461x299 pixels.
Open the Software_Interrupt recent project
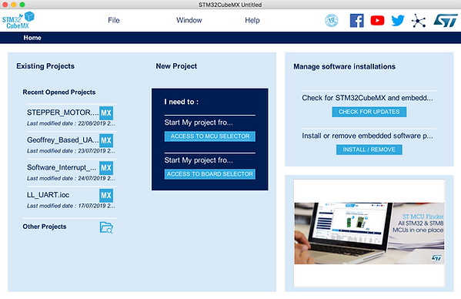click(62, 167)
